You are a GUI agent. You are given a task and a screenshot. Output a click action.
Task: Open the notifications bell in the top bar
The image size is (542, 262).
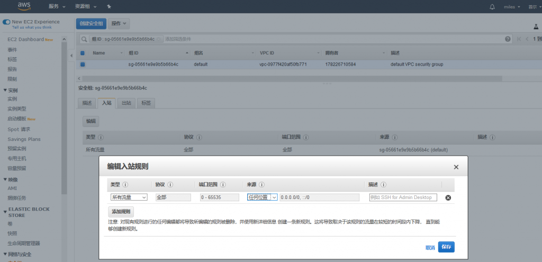(492, 6)
